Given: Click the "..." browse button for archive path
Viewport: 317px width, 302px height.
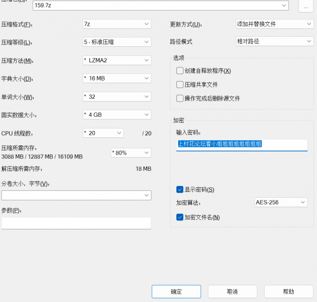Looking at the screenshot, I should click(x=305, y=7).
